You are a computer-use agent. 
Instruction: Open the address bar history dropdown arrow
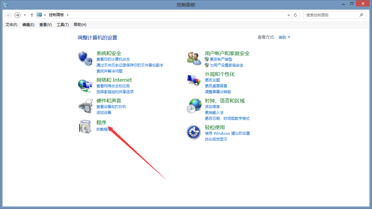coord(289,15)
